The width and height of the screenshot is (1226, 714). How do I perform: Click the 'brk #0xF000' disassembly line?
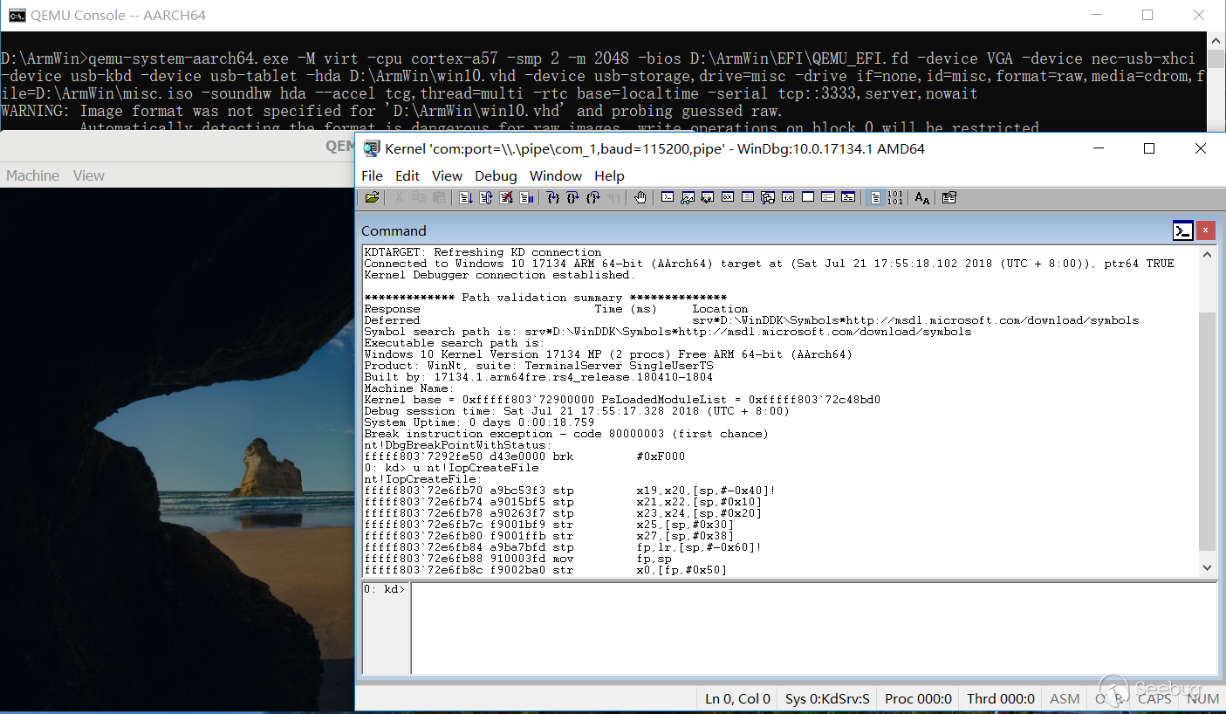[x=524, y=457]
